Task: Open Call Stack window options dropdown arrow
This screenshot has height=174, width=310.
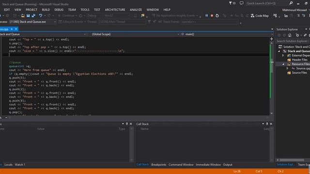Action: [263, 124]
